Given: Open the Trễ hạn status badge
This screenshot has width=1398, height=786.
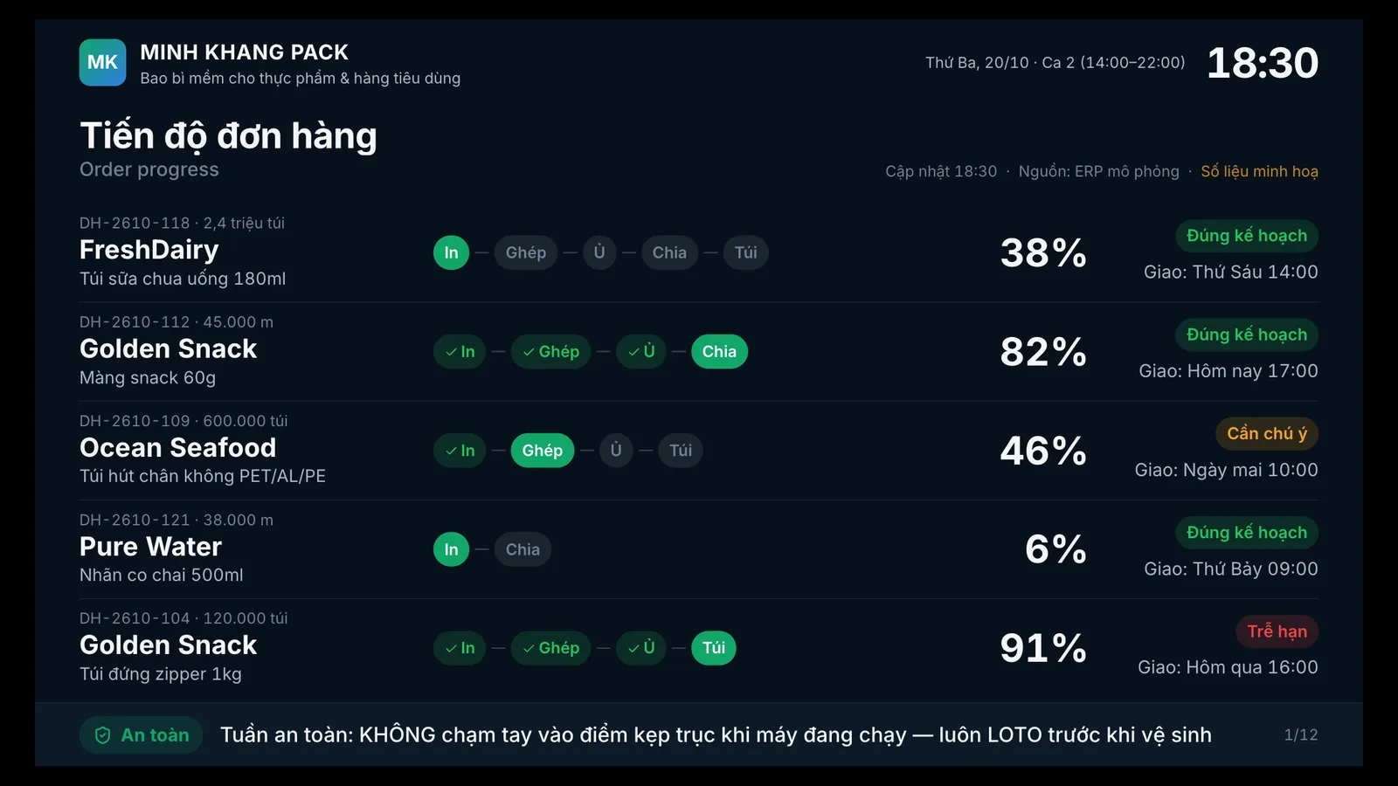Looking at the screenshot, I should point(1277,631).
